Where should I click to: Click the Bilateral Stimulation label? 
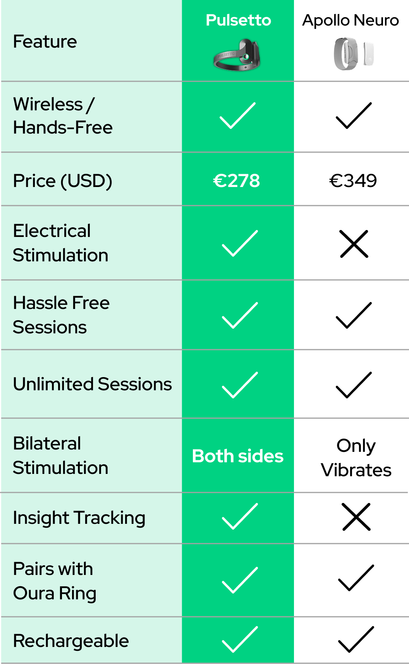pos(60,455)
